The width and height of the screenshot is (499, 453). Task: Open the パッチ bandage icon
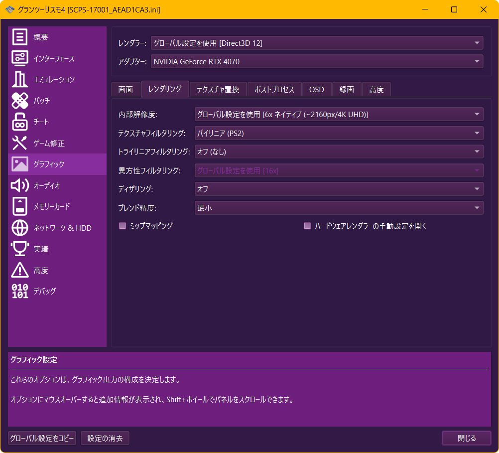(20, 101)
